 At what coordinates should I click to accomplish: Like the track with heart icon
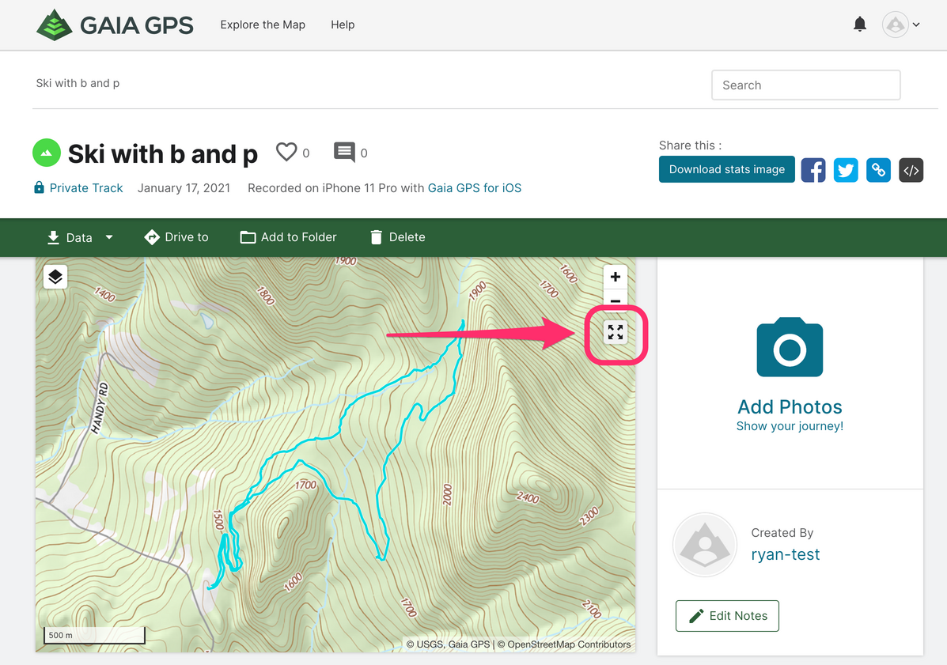pyautogui.click(x=286, y=152)
